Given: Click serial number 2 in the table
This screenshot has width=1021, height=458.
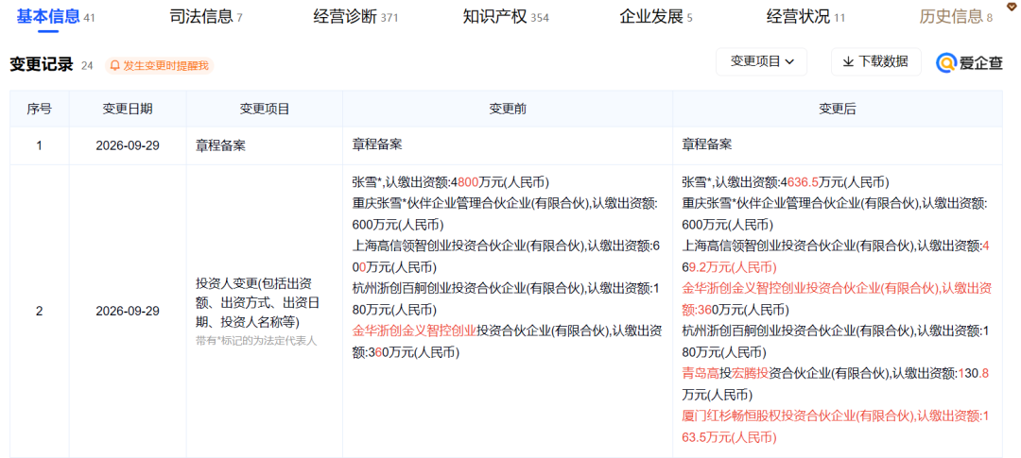Looking at the screenshot, I should (x=39, y=311).
